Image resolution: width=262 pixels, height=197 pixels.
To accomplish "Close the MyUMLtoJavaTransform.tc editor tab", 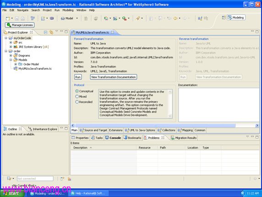I will coord(113,32).
